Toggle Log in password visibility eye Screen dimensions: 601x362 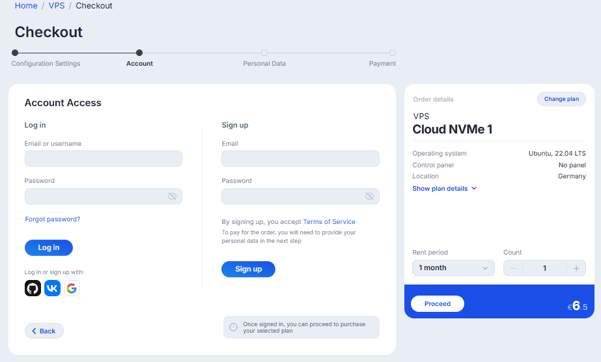(172, 197)
